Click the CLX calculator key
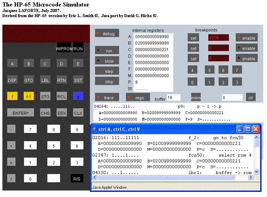This screenshot has height=197, width=267. (78, 113)
